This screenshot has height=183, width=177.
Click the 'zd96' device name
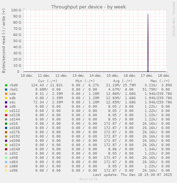(14, 171)
